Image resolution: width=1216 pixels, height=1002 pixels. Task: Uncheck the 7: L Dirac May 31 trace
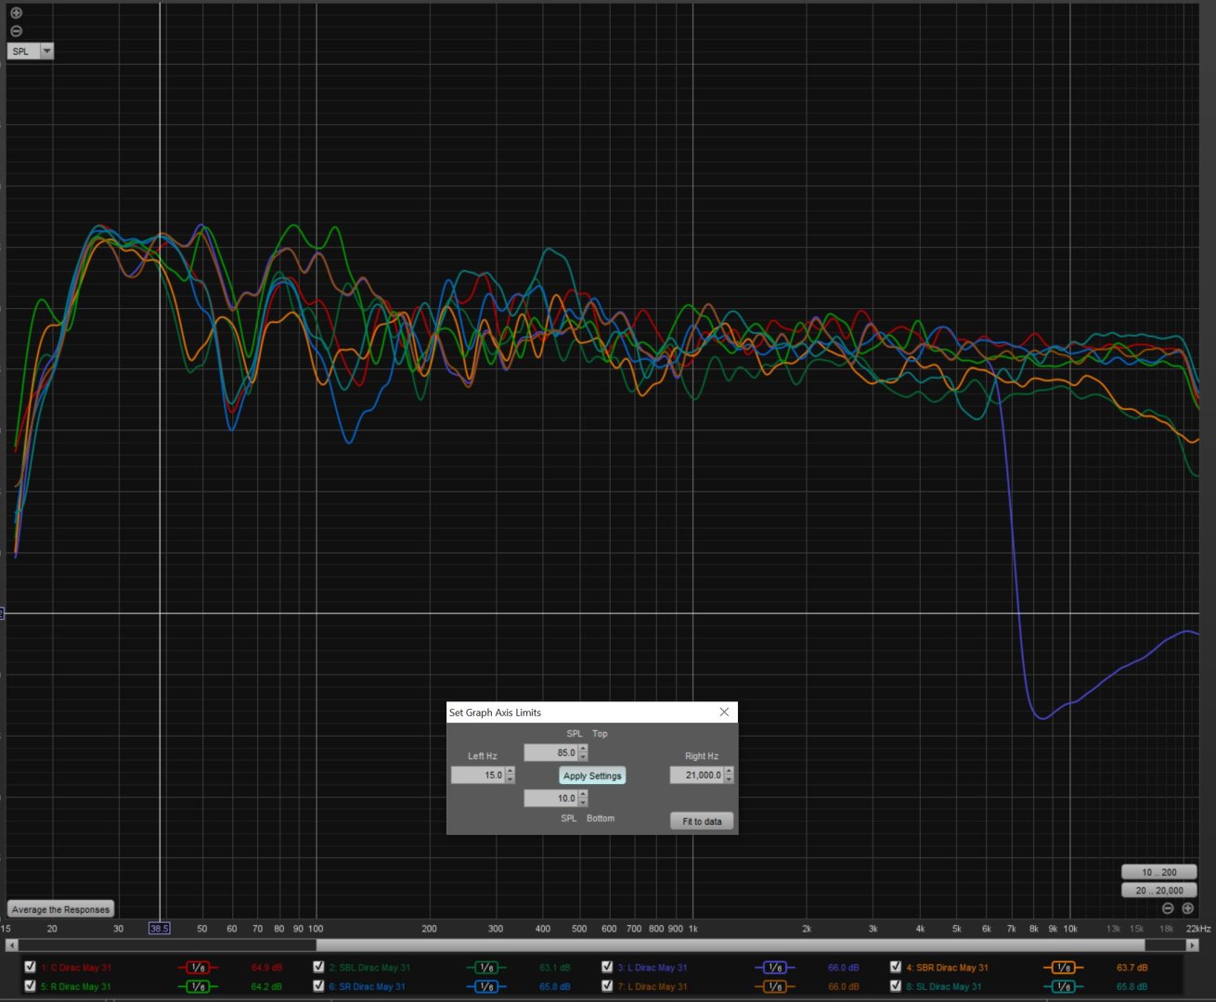pos(607,985)
